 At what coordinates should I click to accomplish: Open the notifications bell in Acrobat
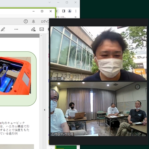point(34,22)
